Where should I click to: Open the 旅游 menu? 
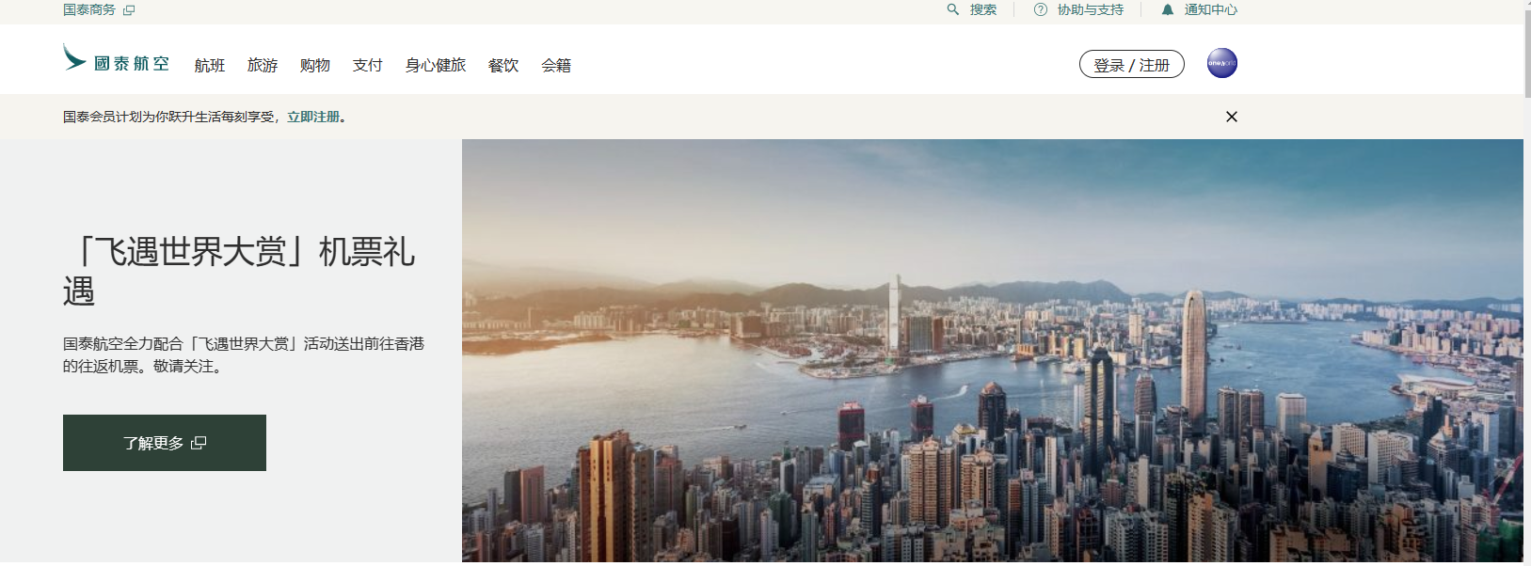point(263,65)
